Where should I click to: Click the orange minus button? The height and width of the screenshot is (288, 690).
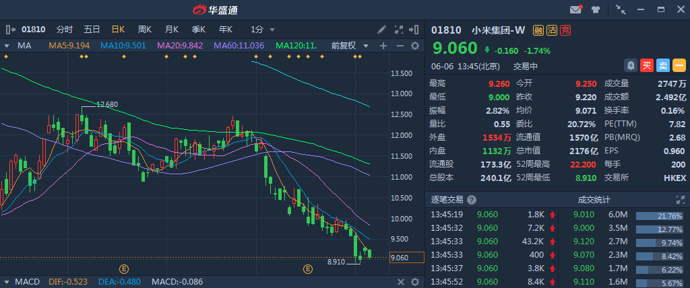coord(679,65)
